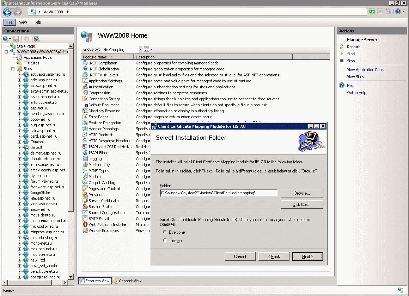Click the blue Help question mark icon
Screen dimensions: 409x296
click(398, 12)
